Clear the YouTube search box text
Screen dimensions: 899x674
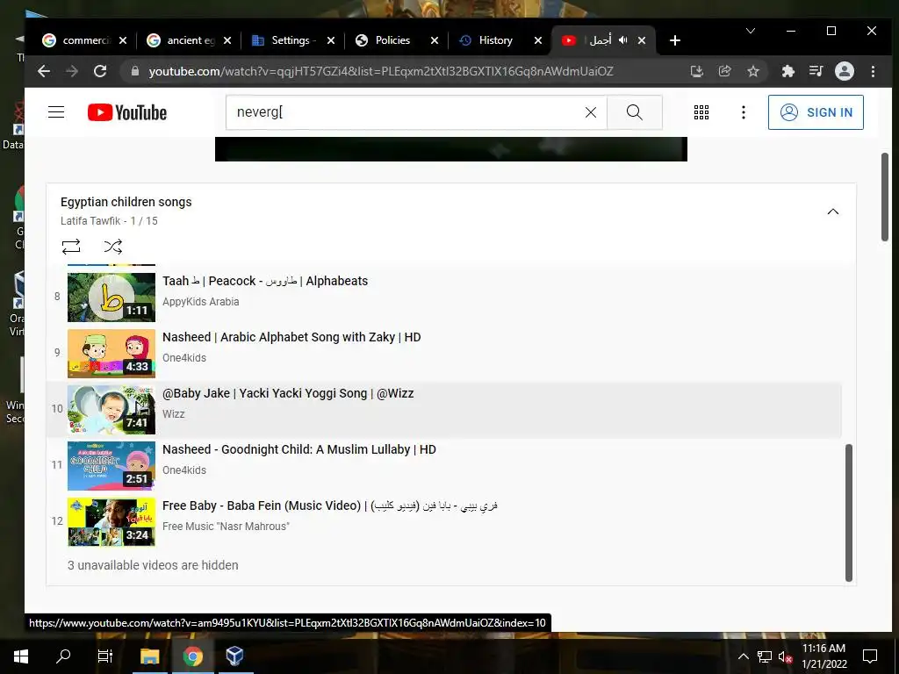(591, 112)
